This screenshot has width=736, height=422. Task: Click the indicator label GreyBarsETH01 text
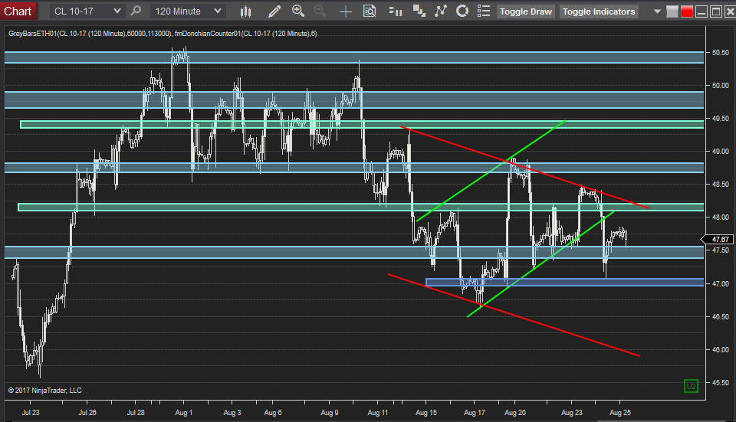click(32, 34)
